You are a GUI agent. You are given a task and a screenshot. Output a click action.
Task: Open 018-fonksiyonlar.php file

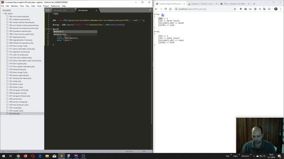coord(18,70)
